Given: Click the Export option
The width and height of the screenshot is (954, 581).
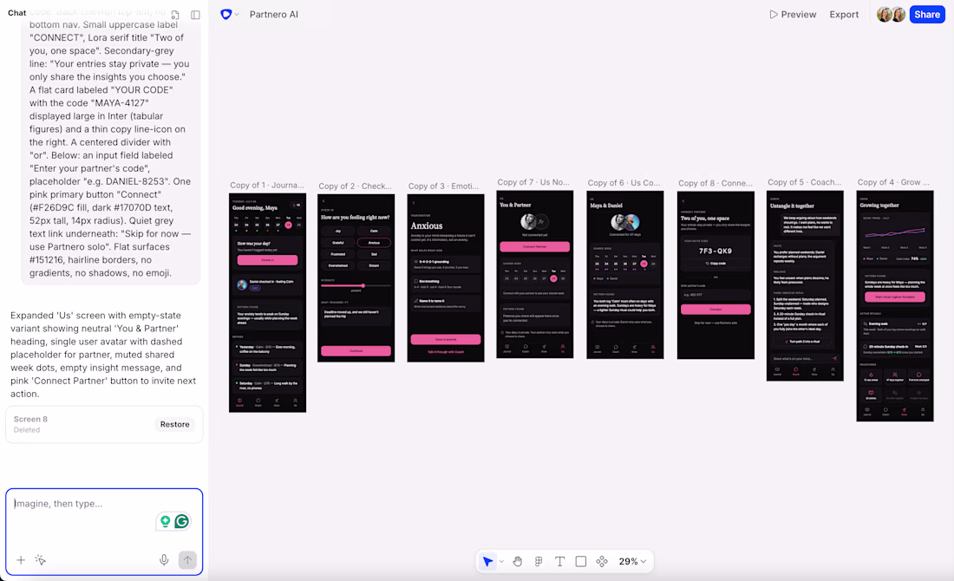Looking at the screenshot, I should pyautogui.click(x=844, y=15).
